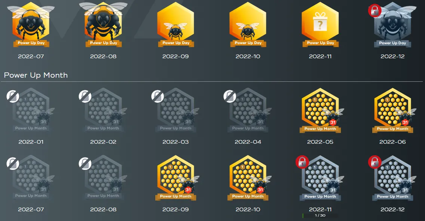Click the locked 2022-12 Power Up Day badge

(392, 25)
